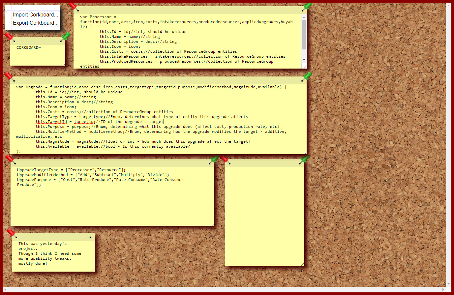Click the green pin on the UpgradeTargetType note
Image resolution: width=454 pixels, height=295 pixels.
(x=214, y=160)
